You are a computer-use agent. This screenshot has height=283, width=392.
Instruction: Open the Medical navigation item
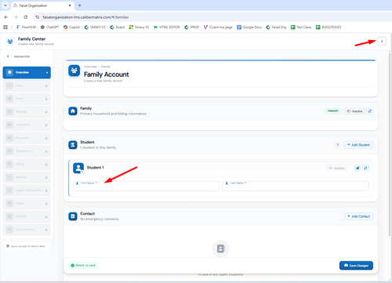(27, 111)
